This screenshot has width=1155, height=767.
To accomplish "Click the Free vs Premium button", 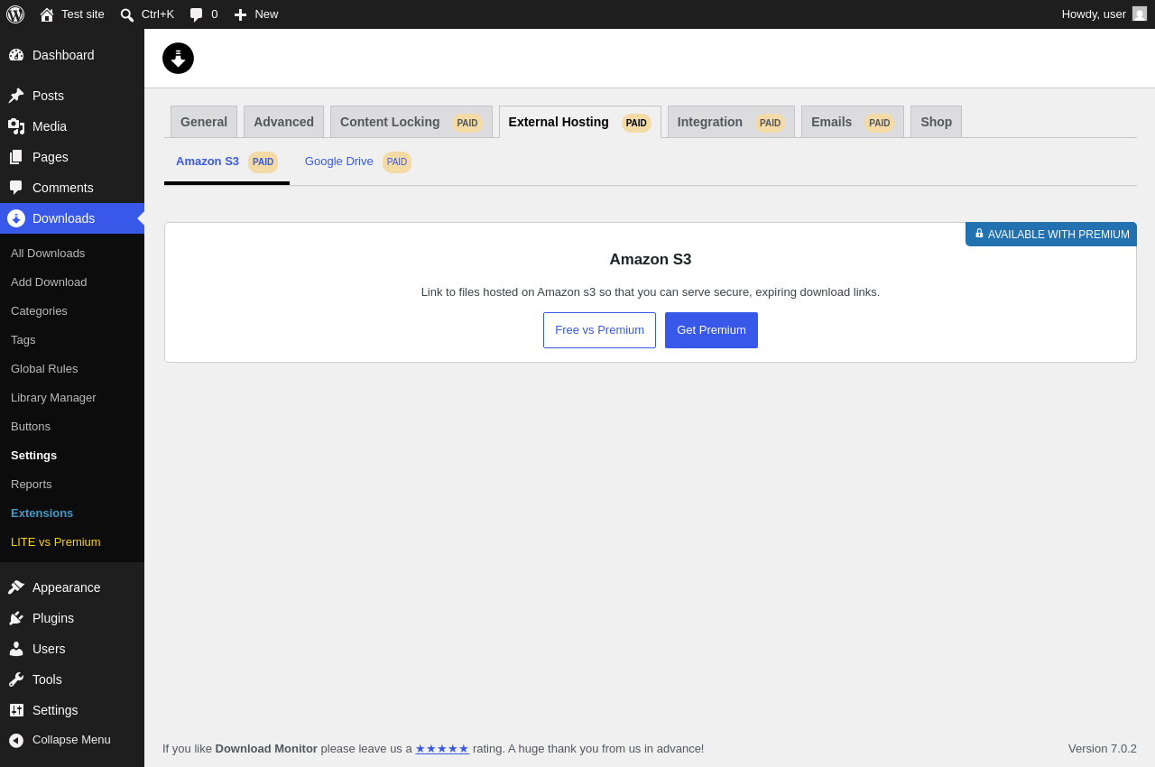I will (x=599, y=330).
